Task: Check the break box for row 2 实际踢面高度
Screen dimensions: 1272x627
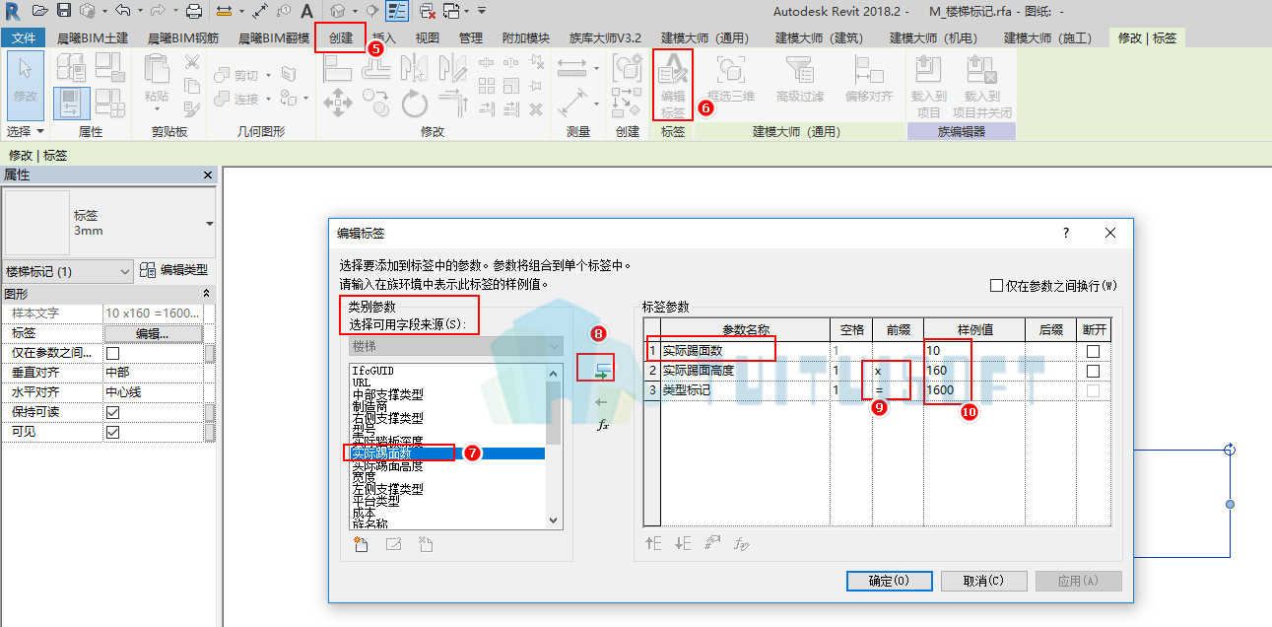Action: tap(1093, 371)
